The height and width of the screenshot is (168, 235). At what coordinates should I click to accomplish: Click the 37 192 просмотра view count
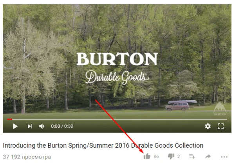(x=27, y=157)
